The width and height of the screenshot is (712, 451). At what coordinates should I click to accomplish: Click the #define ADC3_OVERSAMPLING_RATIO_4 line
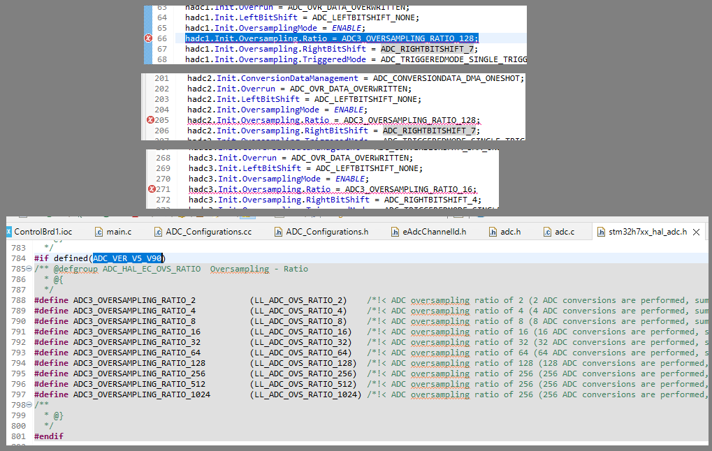pyautogui.click(x=371, y=311)
